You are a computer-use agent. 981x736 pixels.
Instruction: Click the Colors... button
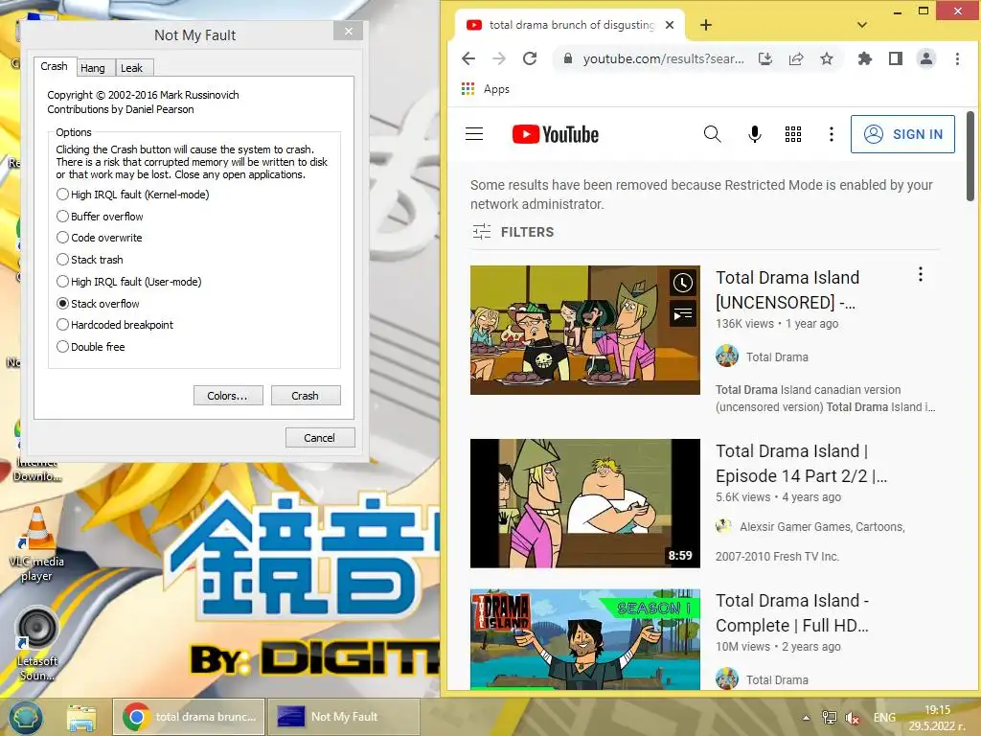(228, 396)
